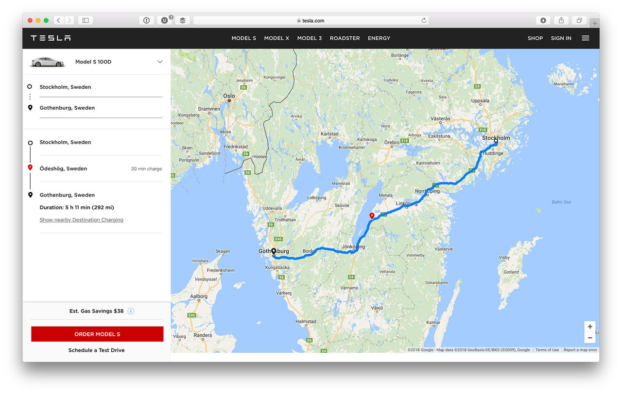Expand the Model S 100D vehicle selector
This screenshot has height=394, width=622.
[x=160, y=62]
